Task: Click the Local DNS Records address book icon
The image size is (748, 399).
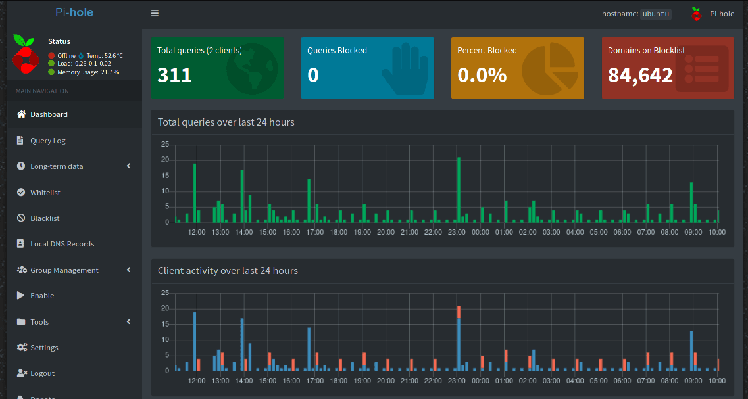Action: (21, 244)
